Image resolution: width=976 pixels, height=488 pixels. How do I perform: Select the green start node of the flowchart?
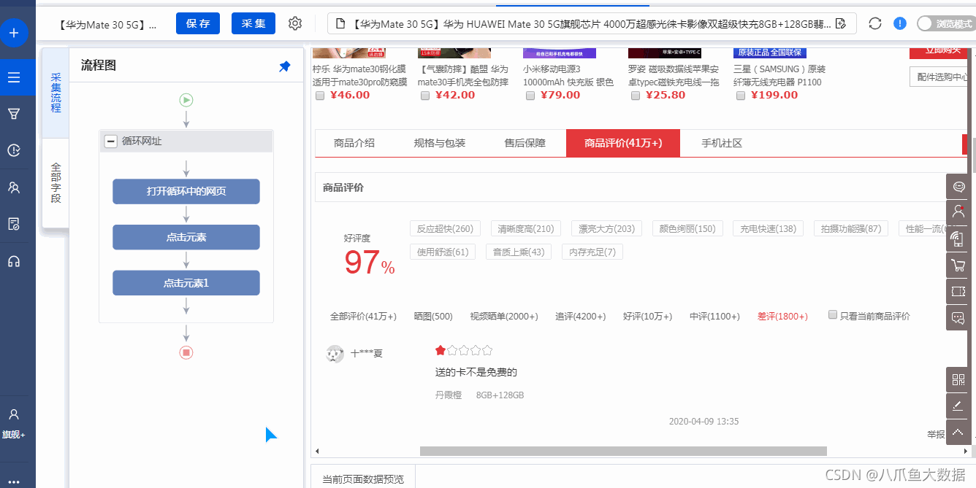[186, 100]
